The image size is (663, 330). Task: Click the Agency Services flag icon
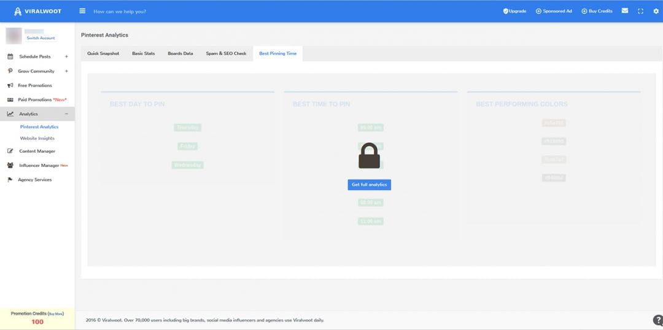tap(10, 180)
